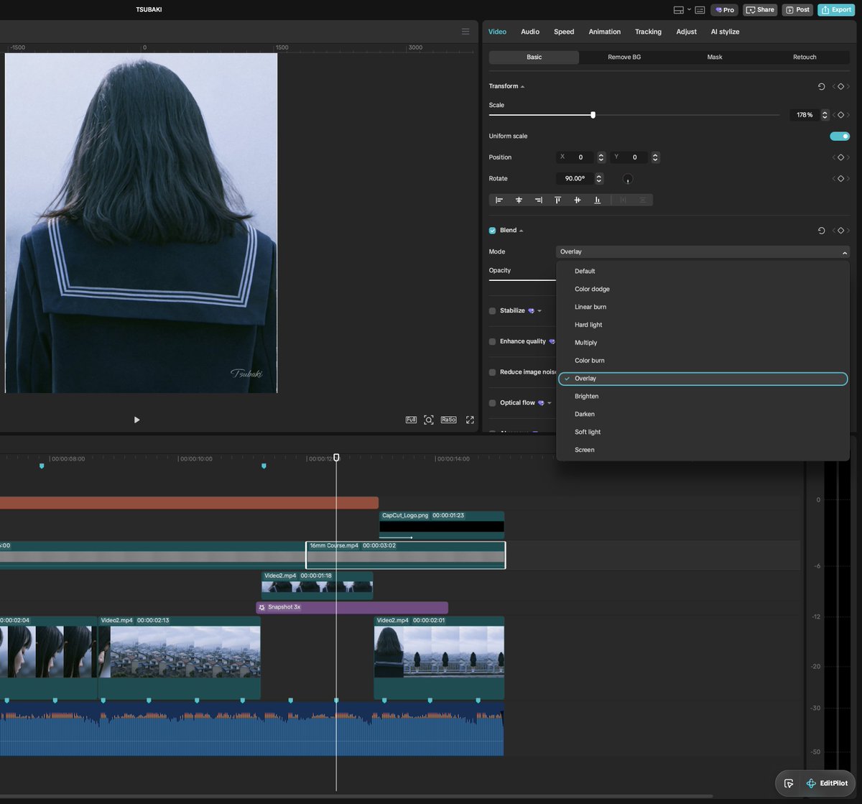This screenshot has height=804, width=862.
Task: Check the Enhance quality checkbox
Action: click(492, 342)
